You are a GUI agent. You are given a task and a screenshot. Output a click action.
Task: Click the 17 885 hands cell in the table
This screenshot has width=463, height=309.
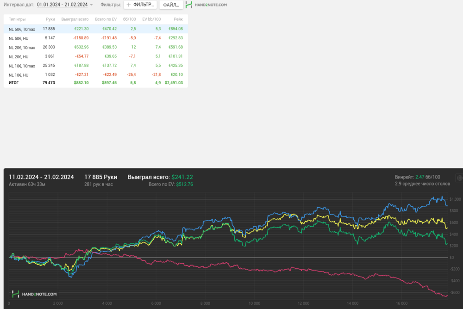tap(49, 29)
